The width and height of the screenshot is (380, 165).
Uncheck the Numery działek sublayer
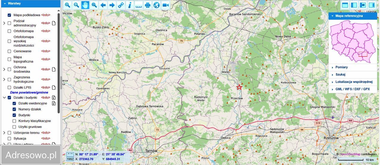14,109
